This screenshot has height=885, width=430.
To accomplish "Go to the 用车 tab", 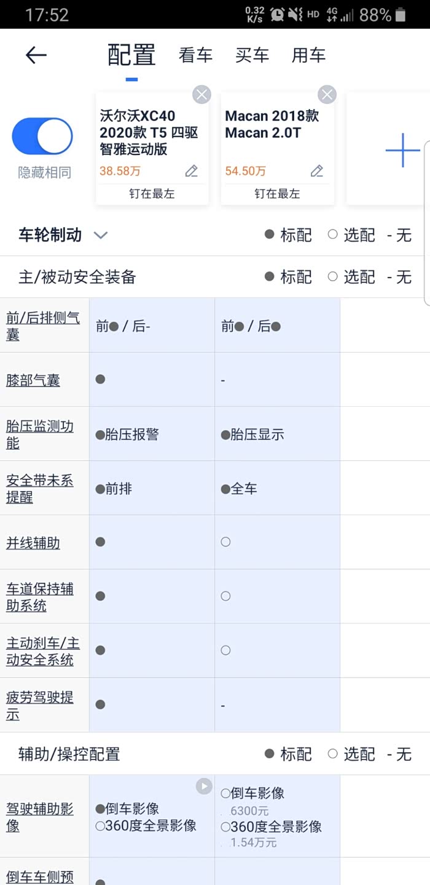I will pos(308,55).
